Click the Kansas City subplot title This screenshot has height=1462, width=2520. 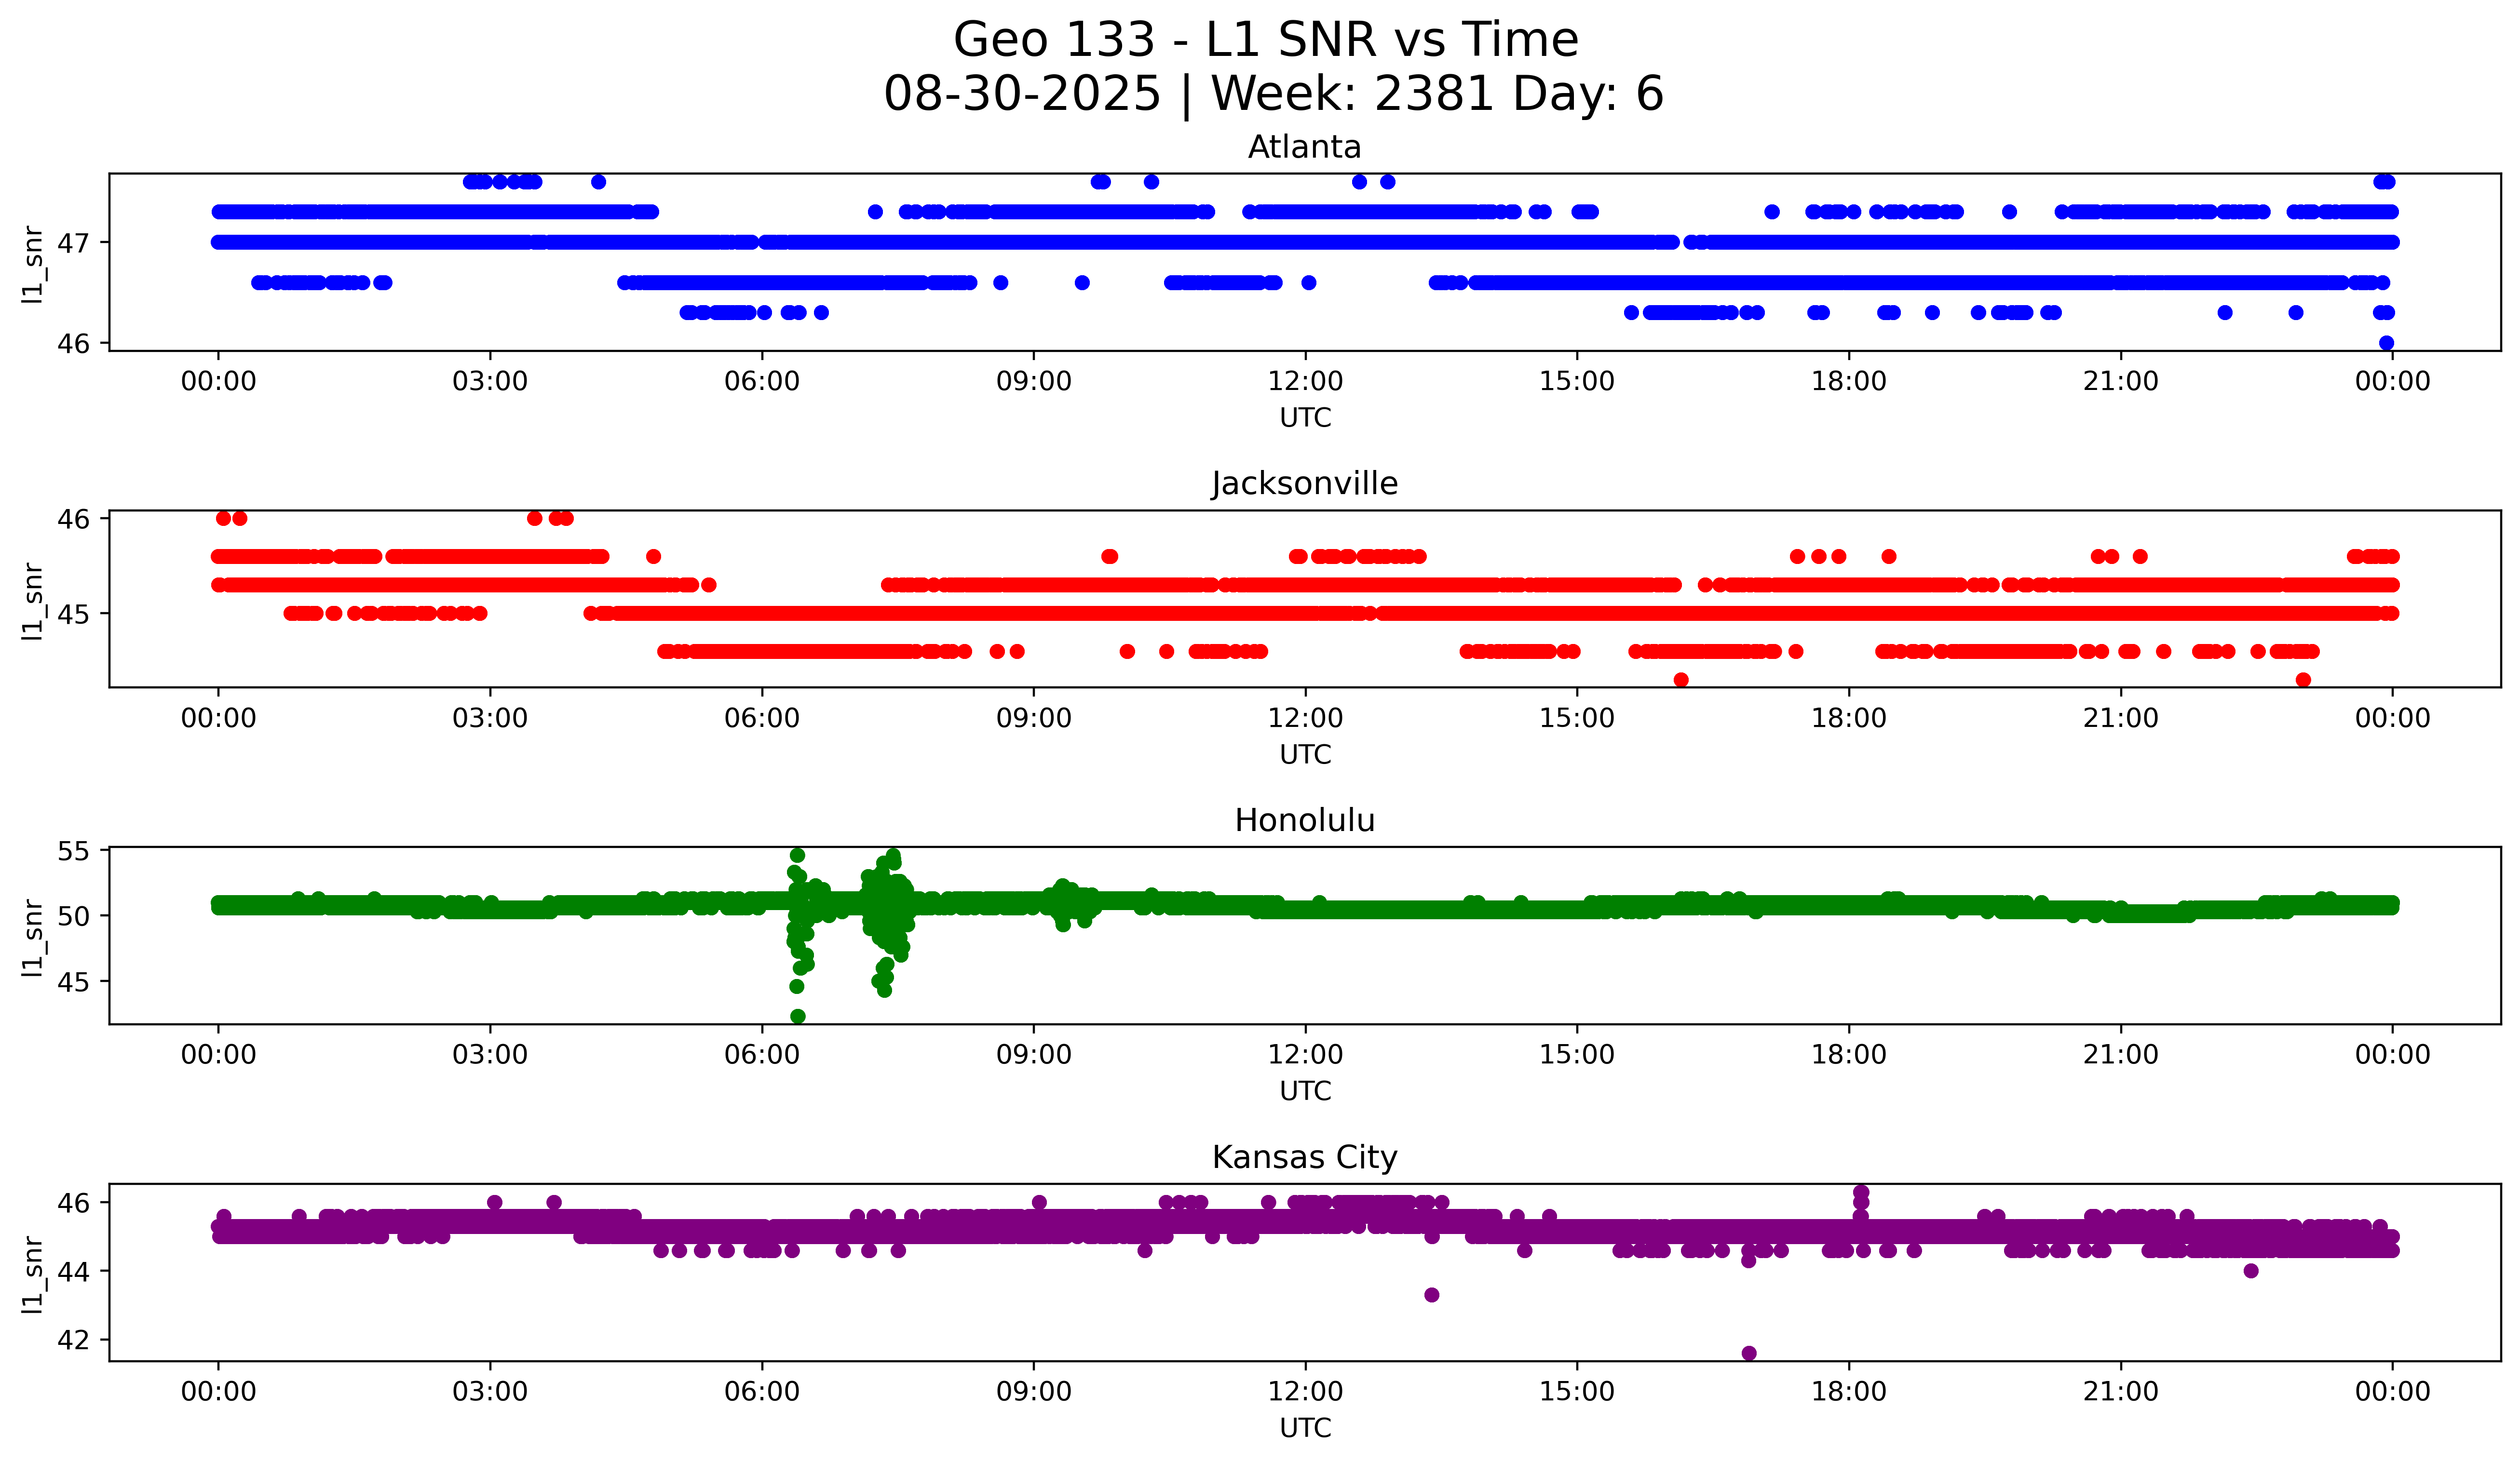click(1304, 1157)
